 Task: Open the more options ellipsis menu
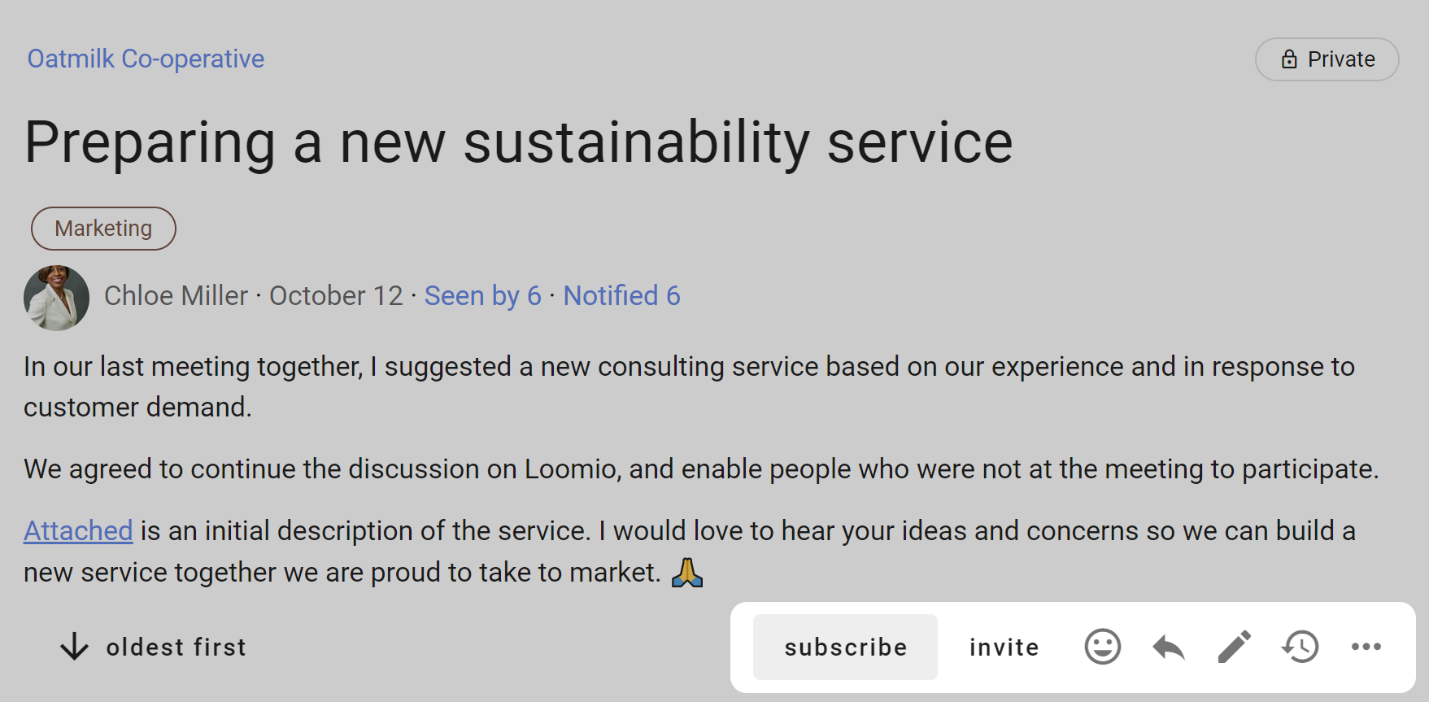[x=1365, y=647]
